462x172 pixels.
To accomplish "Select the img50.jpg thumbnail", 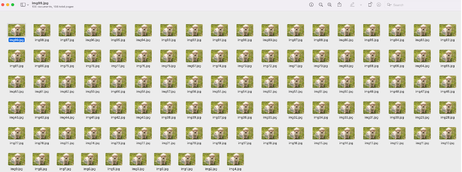I will tap(346, 82).
